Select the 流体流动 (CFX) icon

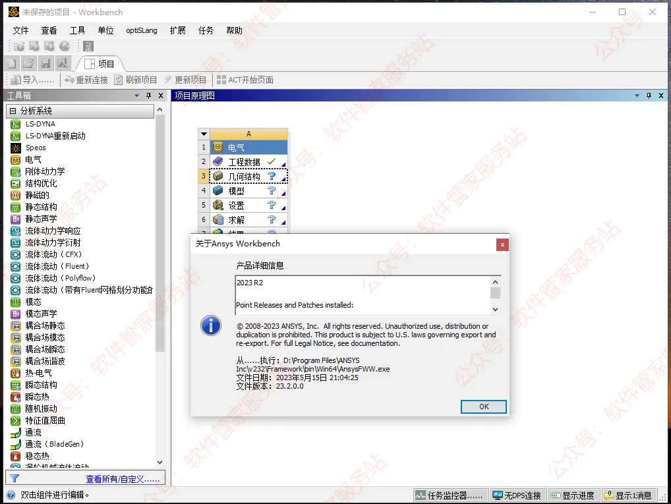coord(15,254)
